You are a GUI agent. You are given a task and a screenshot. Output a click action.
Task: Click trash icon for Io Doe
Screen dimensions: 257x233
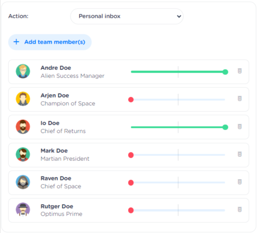tap(240, 127)
